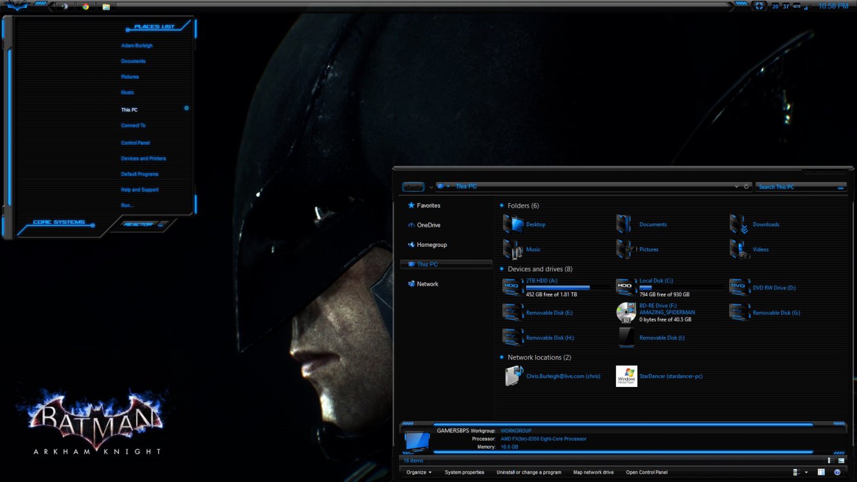Click Open Control Panel toolbar button
Image resolution: width=857 pixels, height=482 pixels.
coord(647,472)
